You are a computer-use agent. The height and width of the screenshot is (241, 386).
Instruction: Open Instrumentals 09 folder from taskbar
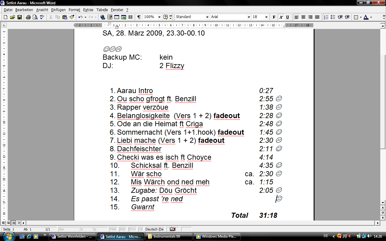point(169,236)
